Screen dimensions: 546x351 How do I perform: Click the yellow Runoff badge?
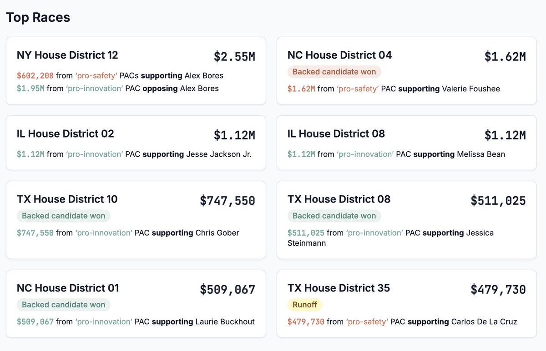305,305
